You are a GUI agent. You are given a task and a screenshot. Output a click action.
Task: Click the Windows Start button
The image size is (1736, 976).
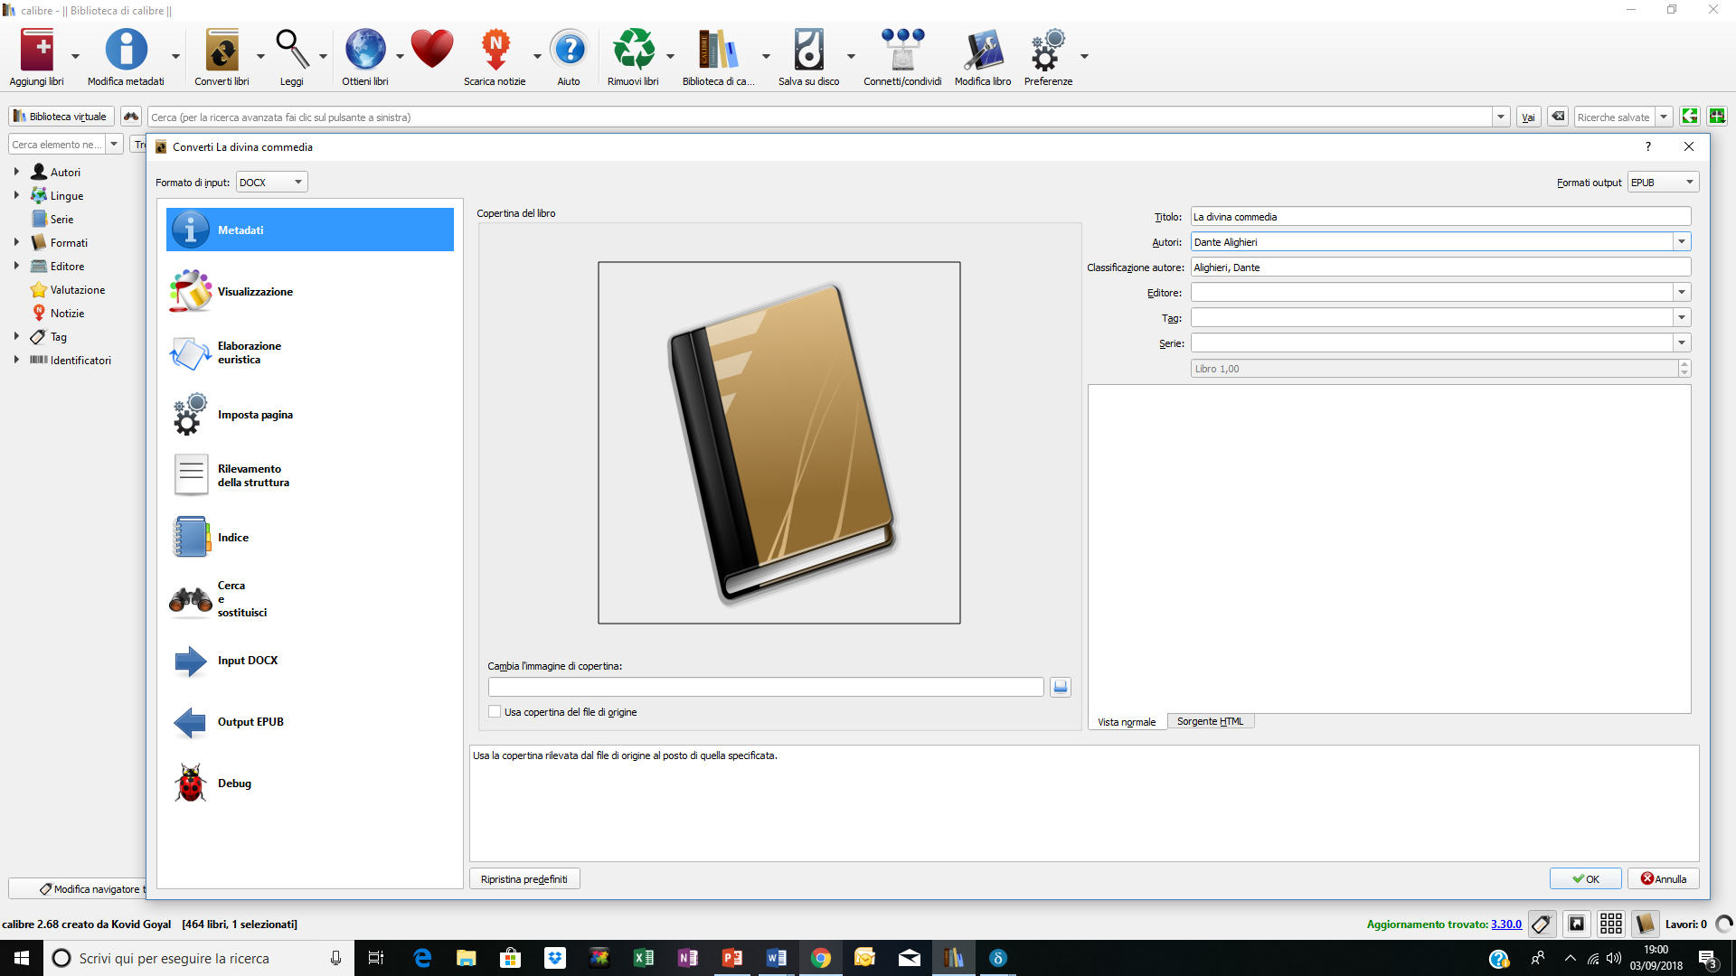pos(22,958)
